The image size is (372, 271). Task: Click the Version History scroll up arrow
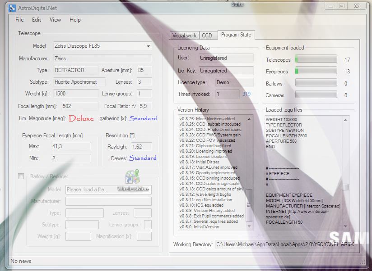coord(249,119)
